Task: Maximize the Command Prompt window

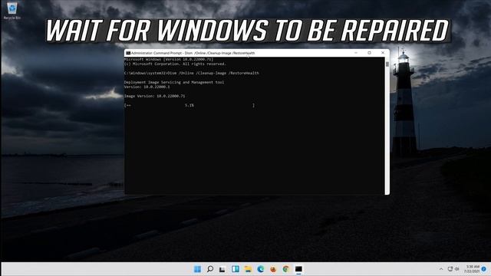Action: (370, 53)
